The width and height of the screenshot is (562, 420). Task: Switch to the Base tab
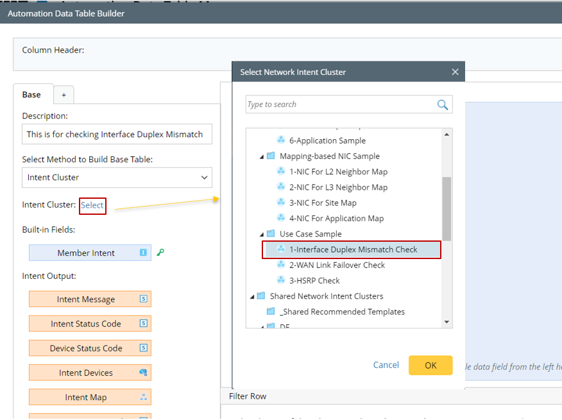(x=31, y=95)
